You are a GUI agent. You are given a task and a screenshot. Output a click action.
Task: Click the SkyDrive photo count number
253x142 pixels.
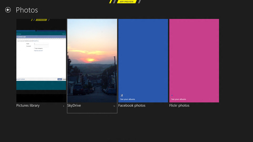[114, 106]
